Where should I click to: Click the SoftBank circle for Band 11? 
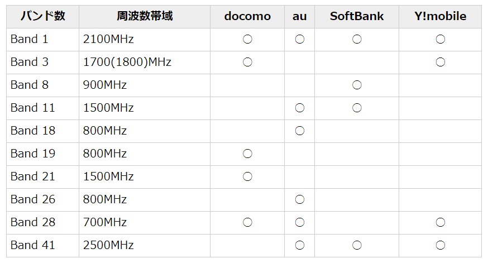(357, 108)
